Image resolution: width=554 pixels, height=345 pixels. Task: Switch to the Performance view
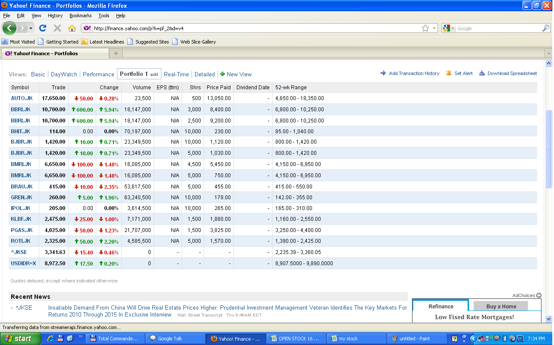tap(98, 74)
